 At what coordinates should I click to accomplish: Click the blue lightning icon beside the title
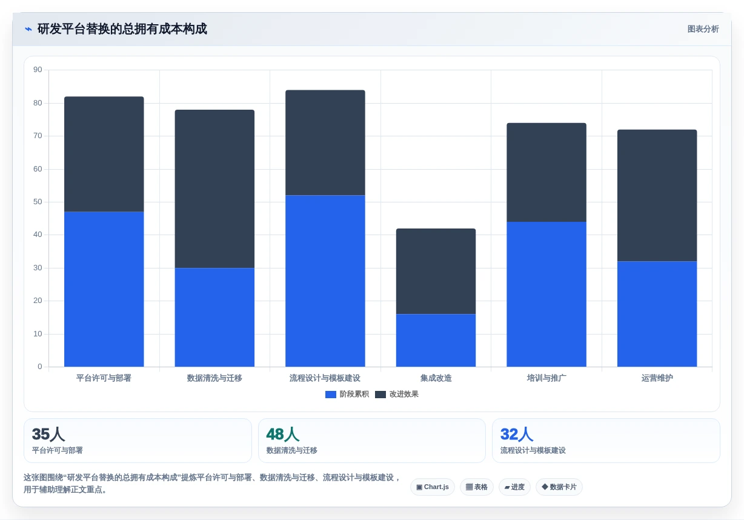tap(28, 29)
